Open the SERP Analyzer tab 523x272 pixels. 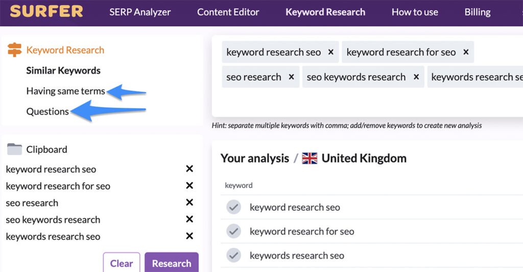[140, 12]
